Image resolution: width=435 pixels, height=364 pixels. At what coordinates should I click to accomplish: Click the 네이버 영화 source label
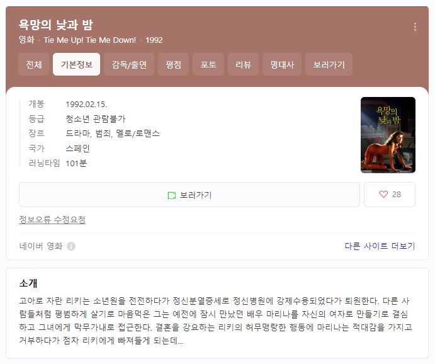[41, 246]
